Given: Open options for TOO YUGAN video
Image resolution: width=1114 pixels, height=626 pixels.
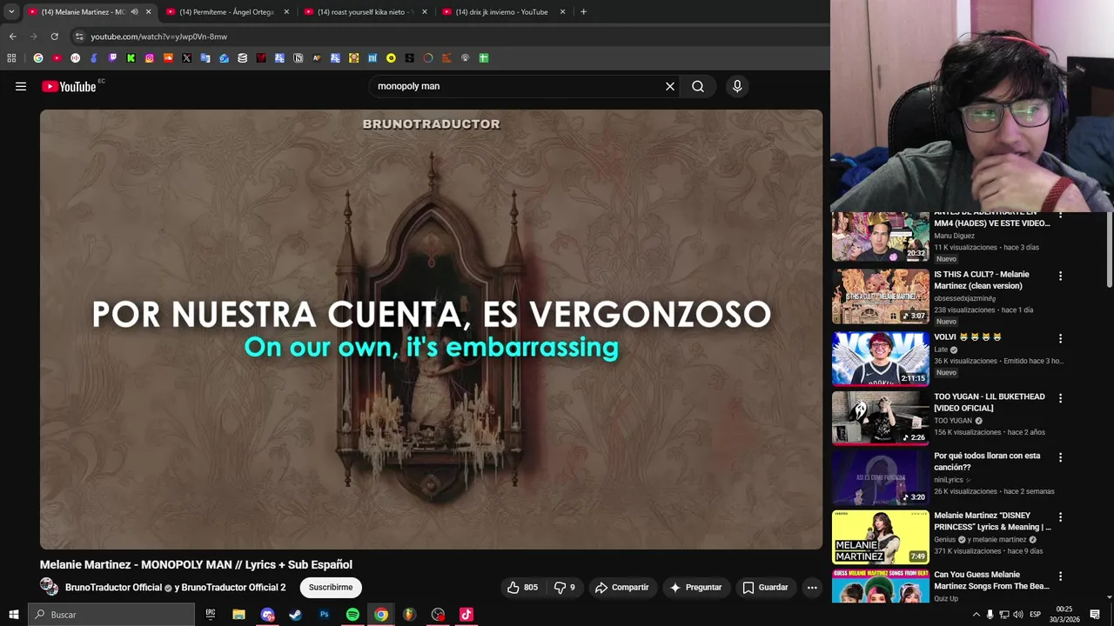Looking at the screenshot, I should coord(1060,398).
